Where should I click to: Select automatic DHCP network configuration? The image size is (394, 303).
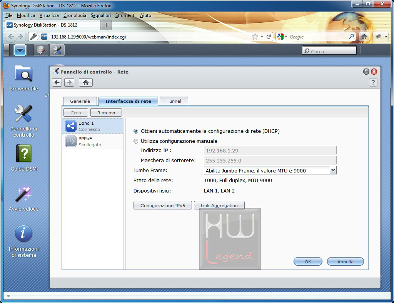click(136, 131)
